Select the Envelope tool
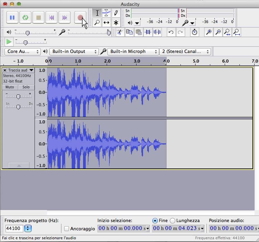259x242 pixels. [106, 13]
